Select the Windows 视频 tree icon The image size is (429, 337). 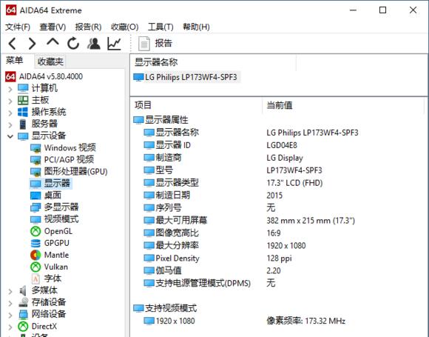pyautogui.click(x=36, y=148)
